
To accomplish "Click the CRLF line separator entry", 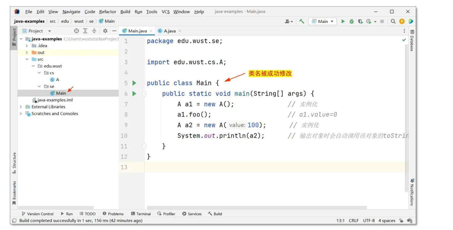I will click(x=353, y=220).
